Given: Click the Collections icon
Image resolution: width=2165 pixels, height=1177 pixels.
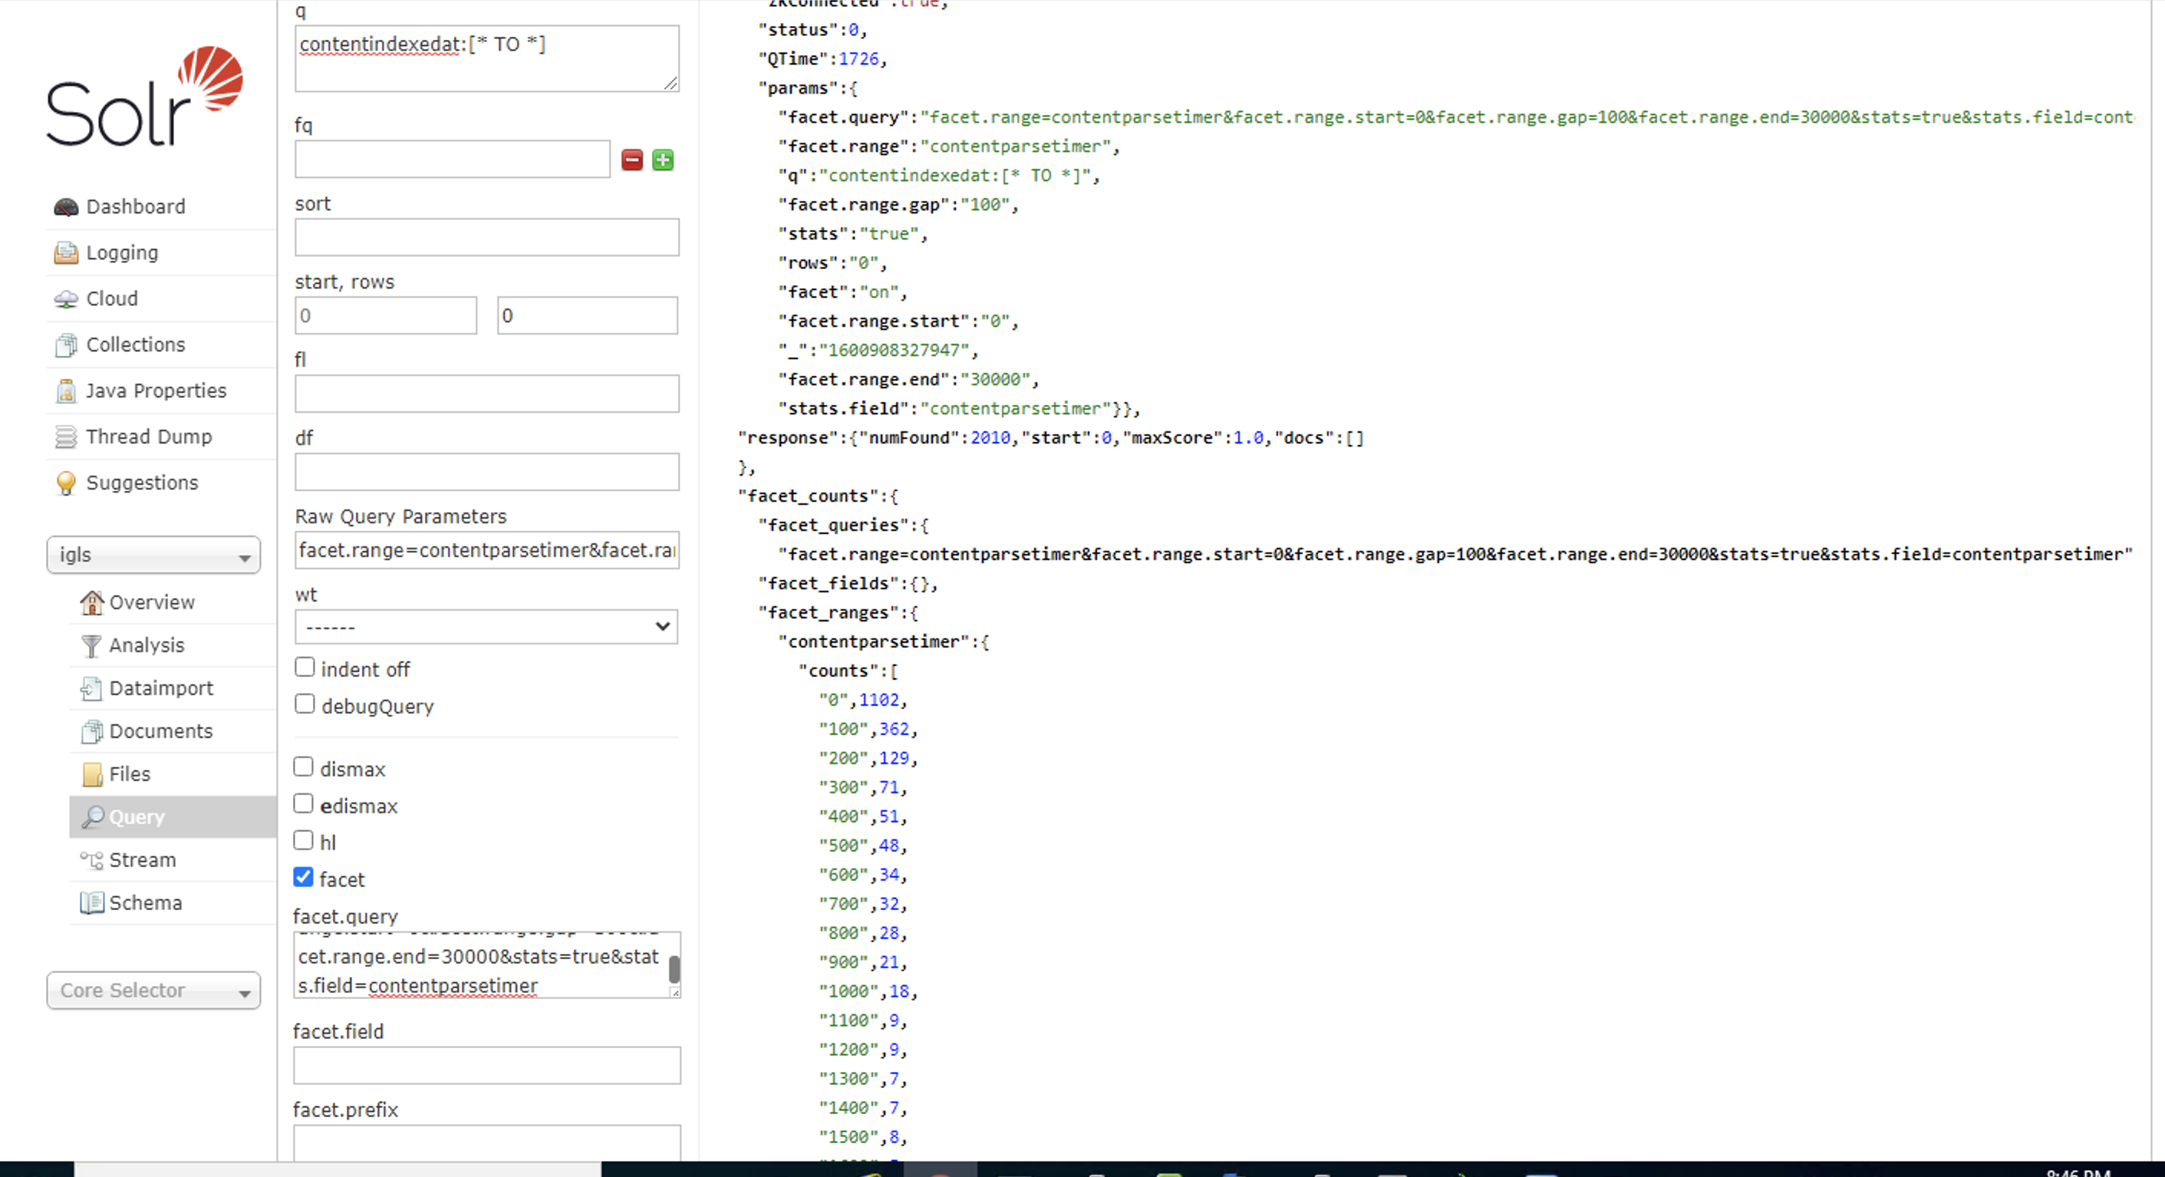Looking at the screenshot, I should [65, 345].
